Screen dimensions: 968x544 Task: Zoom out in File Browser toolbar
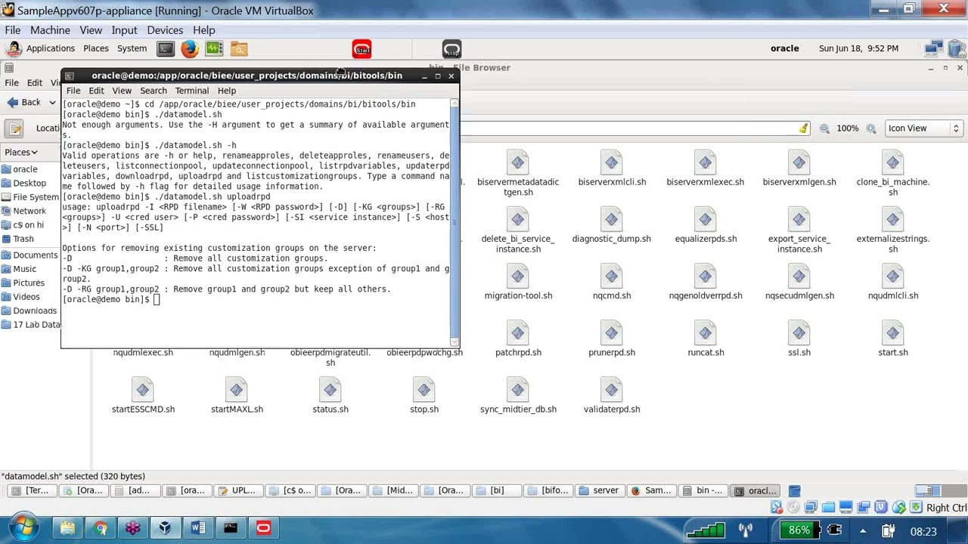pos(824,128)
